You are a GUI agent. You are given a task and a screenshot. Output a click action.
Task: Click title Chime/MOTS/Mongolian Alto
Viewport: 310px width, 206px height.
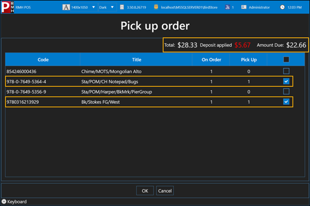111,71
